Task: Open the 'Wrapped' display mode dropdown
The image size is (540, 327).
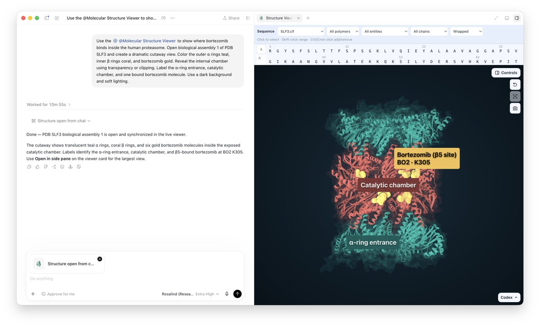Action: point(466,32)
